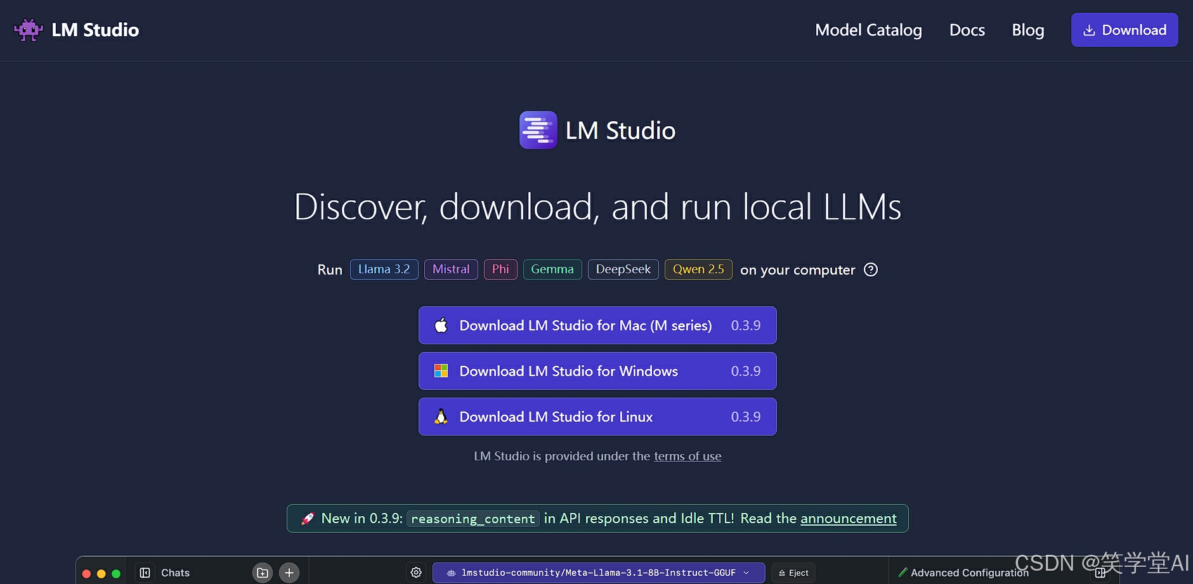Select the DeepSeek model tag
Screen dimensions: 1193x584
pyautogui.click(x=623, y=269)
